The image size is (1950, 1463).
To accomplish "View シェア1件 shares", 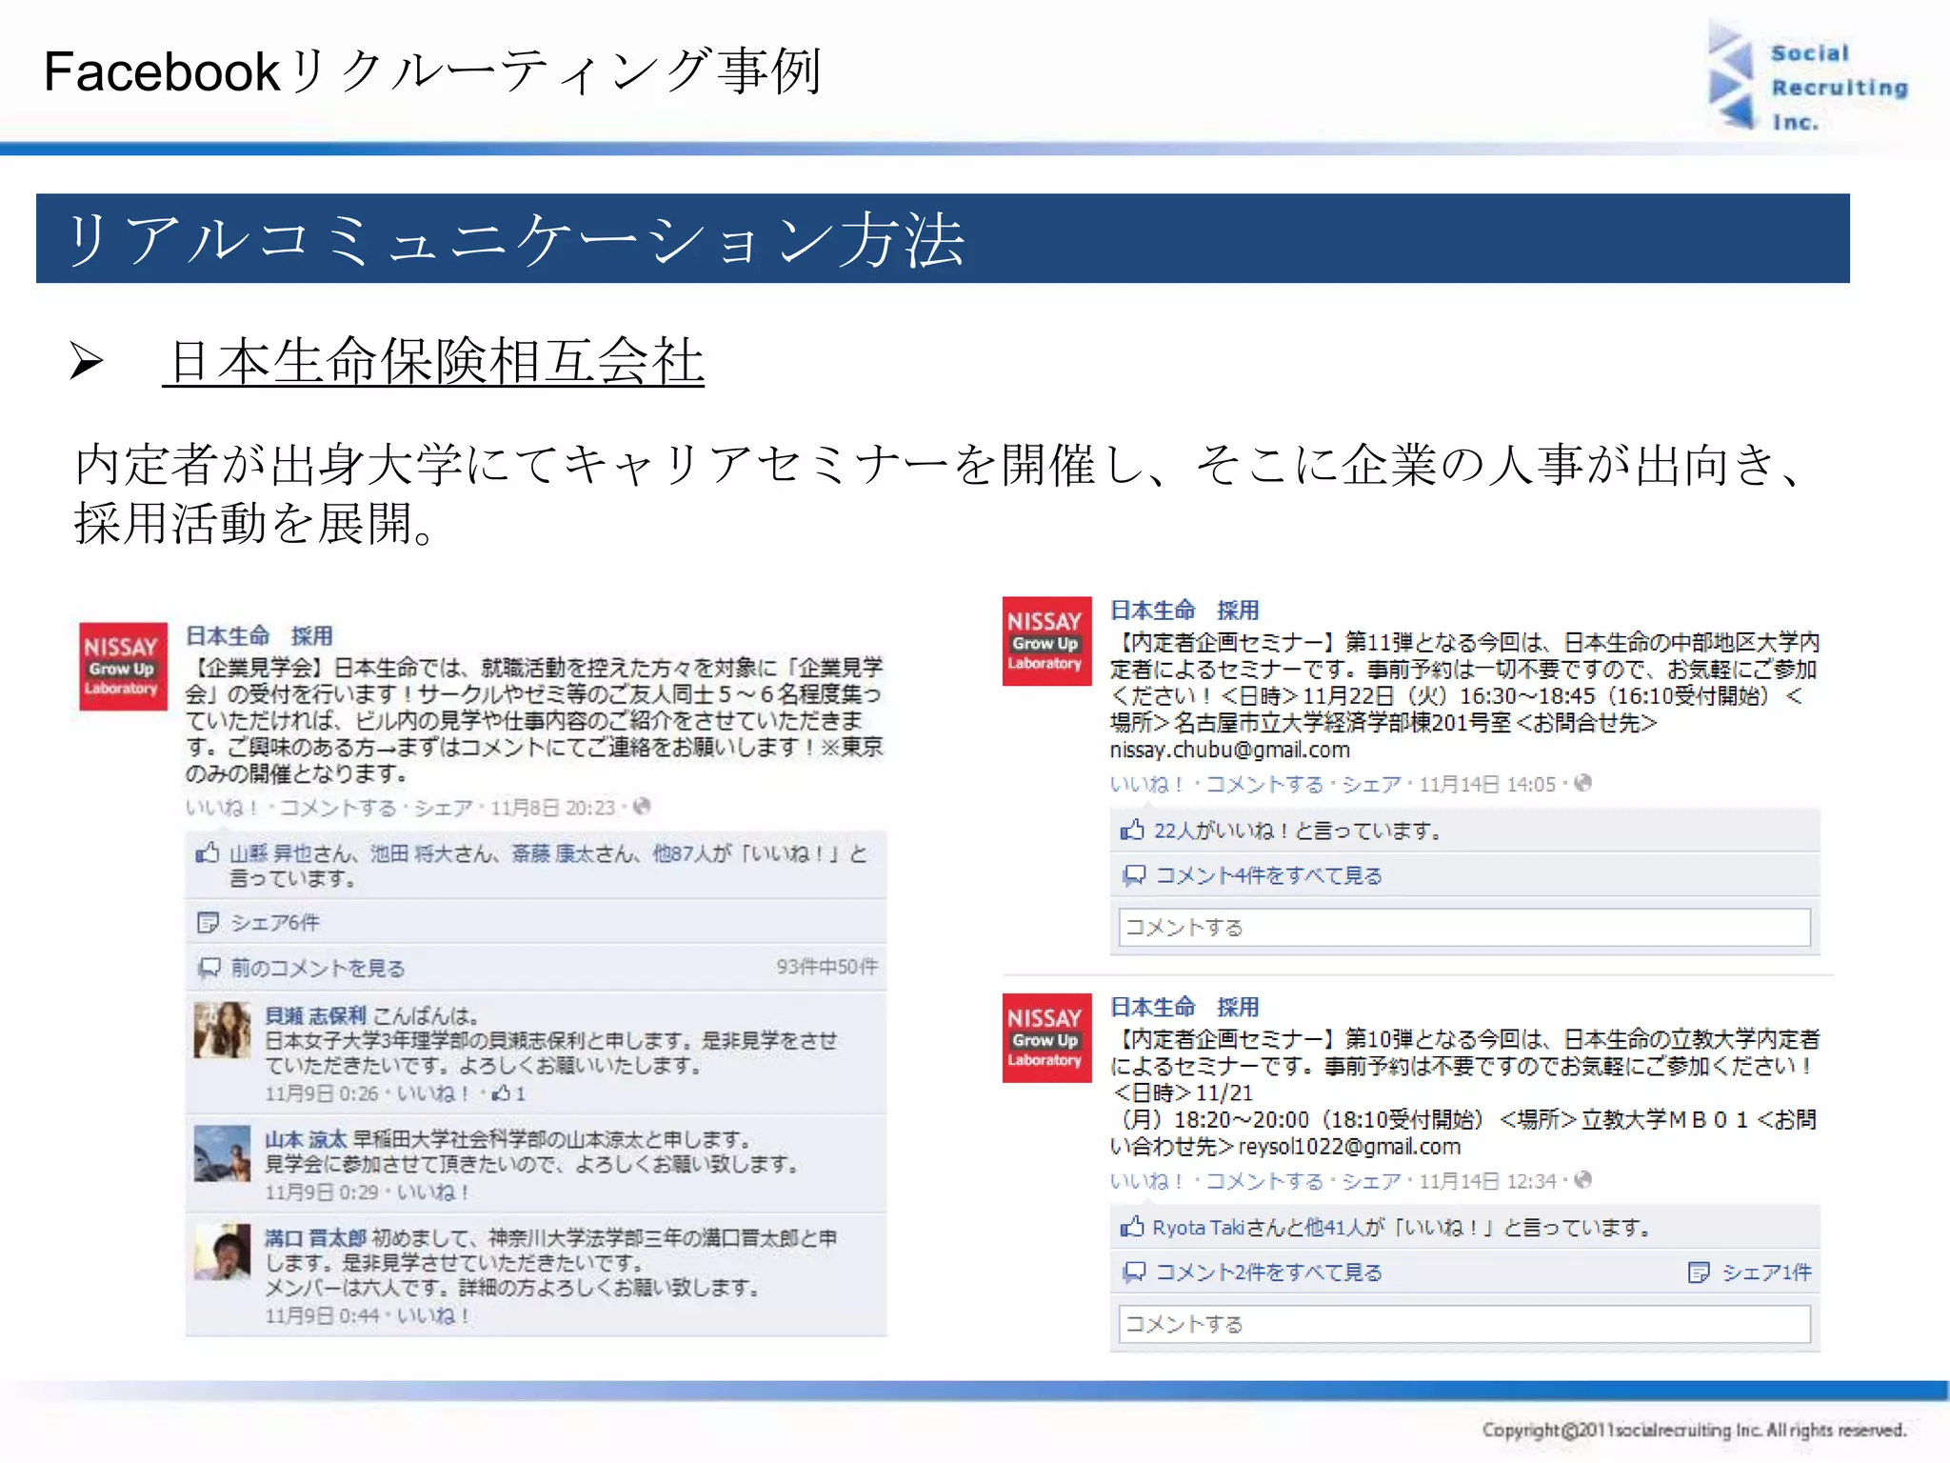I will point(1766,1273).
